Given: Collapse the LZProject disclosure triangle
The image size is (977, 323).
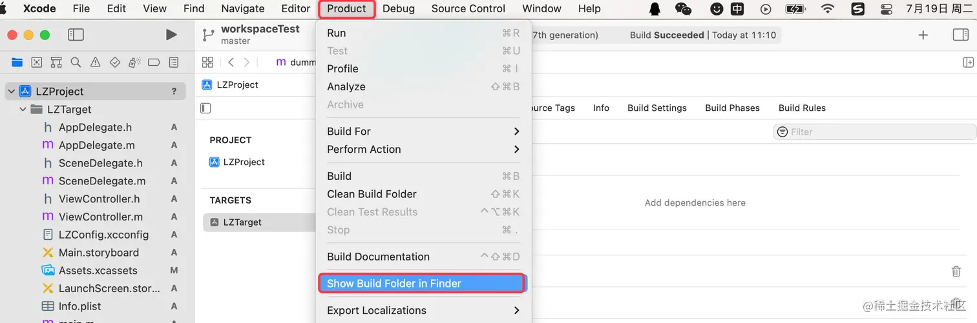Looking at the screenshot, I should pos(12,92).
